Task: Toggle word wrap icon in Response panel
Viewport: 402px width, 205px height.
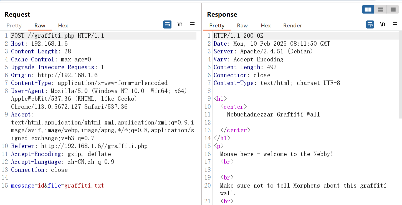Action: coord(370,25)
